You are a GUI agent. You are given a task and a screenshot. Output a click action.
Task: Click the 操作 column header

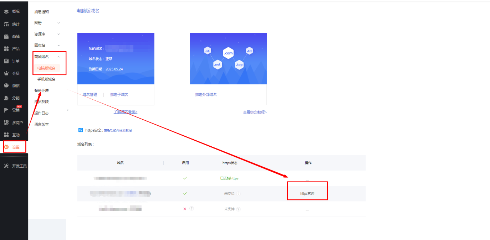[308, 163]
